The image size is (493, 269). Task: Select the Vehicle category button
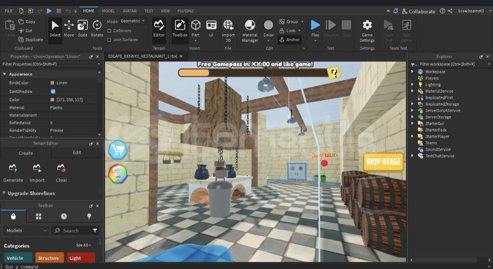pyautogui.click(x=18, y=258)
